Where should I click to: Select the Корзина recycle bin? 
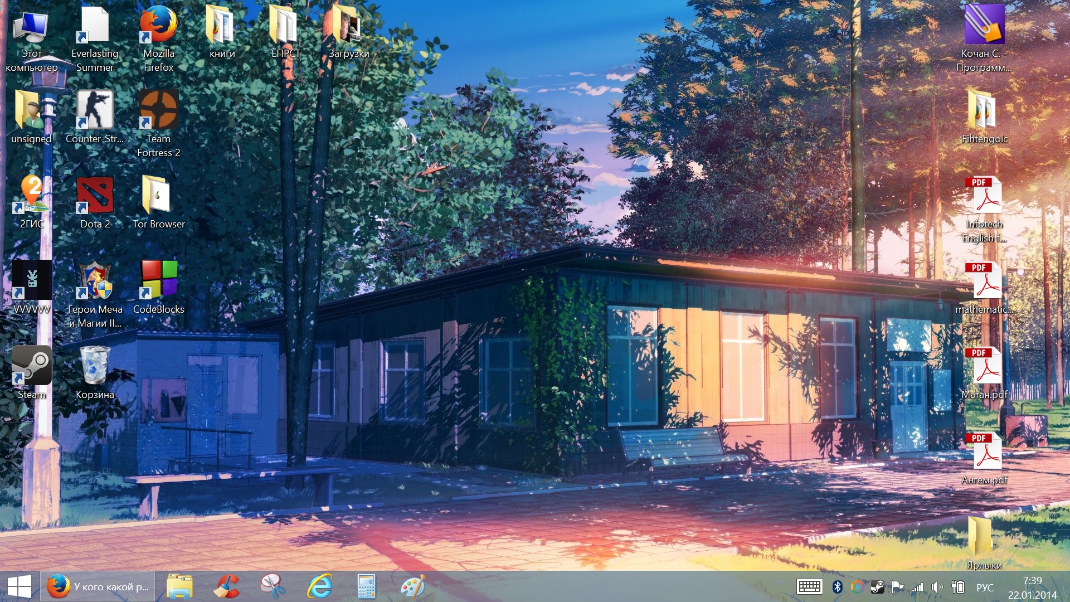(x=95, y=366)
